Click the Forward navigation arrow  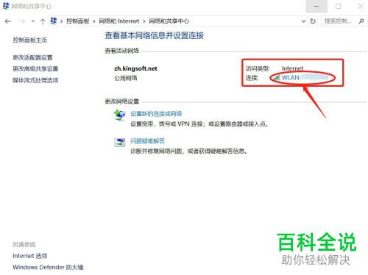[22, 21]
